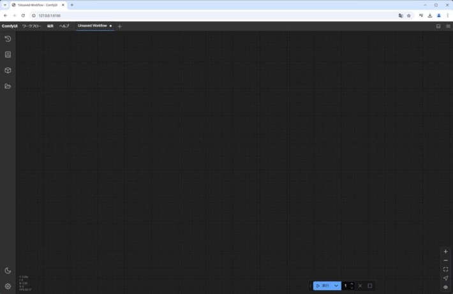The width and height of the screenshot is (453, 294).
Task: Run the workflow with 実行 button
Action: (x=322, y=286)
